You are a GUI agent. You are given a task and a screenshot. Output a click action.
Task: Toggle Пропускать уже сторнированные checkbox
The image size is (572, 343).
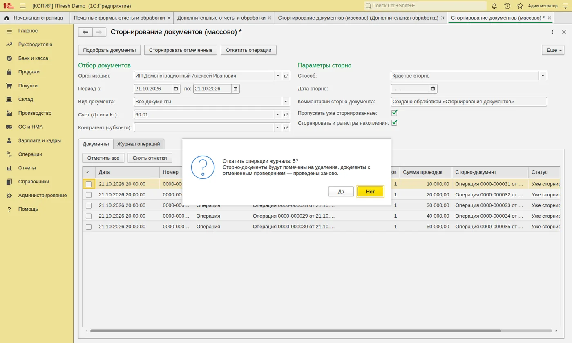point(394,113)
